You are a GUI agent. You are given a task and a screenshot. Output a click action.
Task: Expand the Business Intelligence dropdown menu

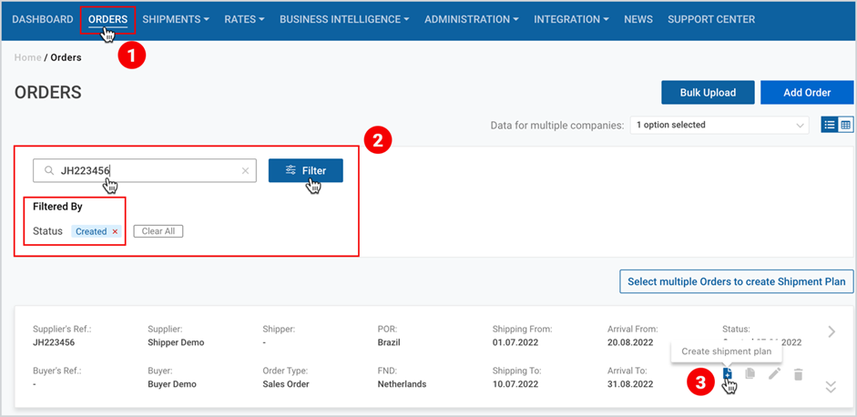(345, 19)
